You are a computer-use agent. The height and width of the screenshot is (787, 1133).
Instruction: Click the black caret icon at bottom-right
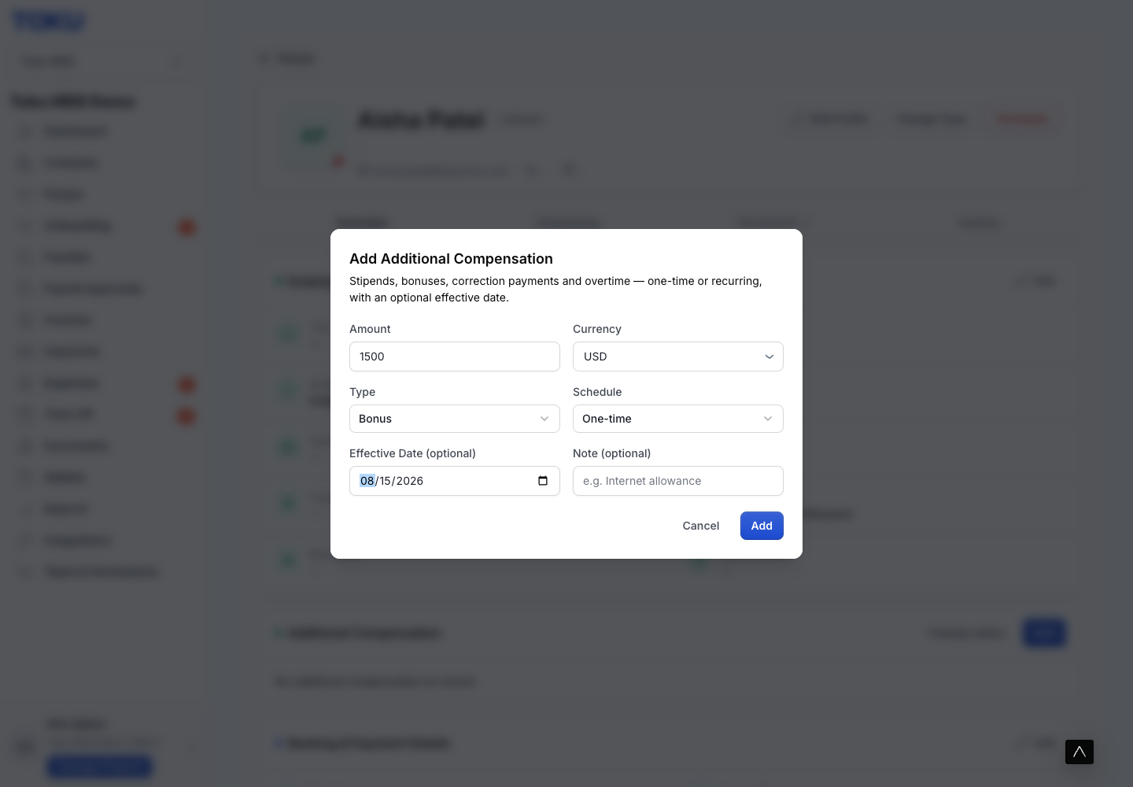[1079, 752]
